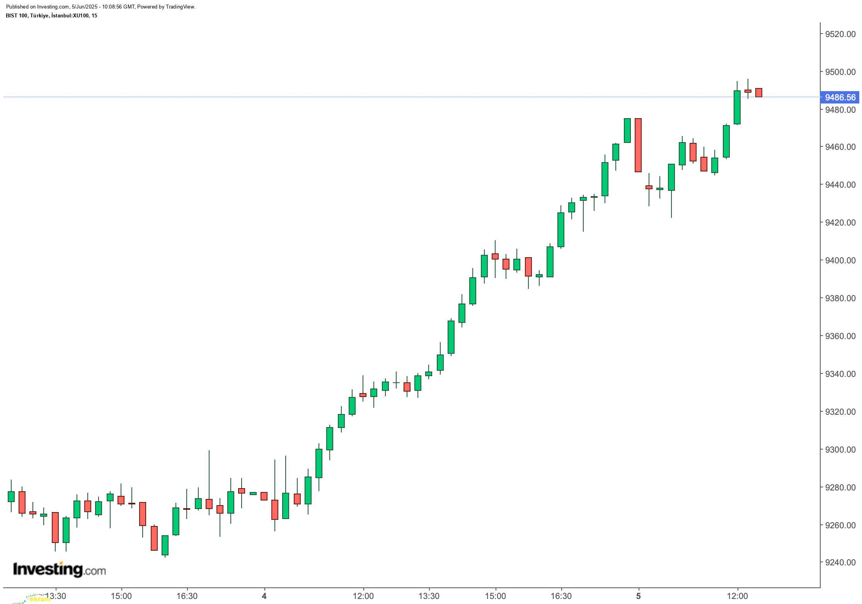
Task: Click the 9300.00 price axis label
Action: [x=840, y=450]
